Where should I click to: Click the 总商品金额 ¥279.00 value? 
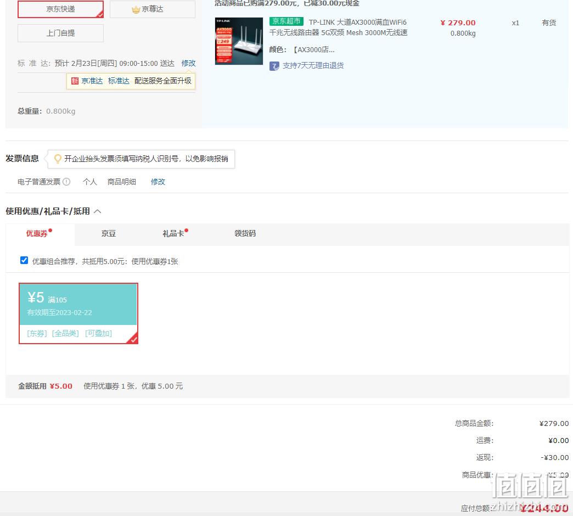(554, 424)
